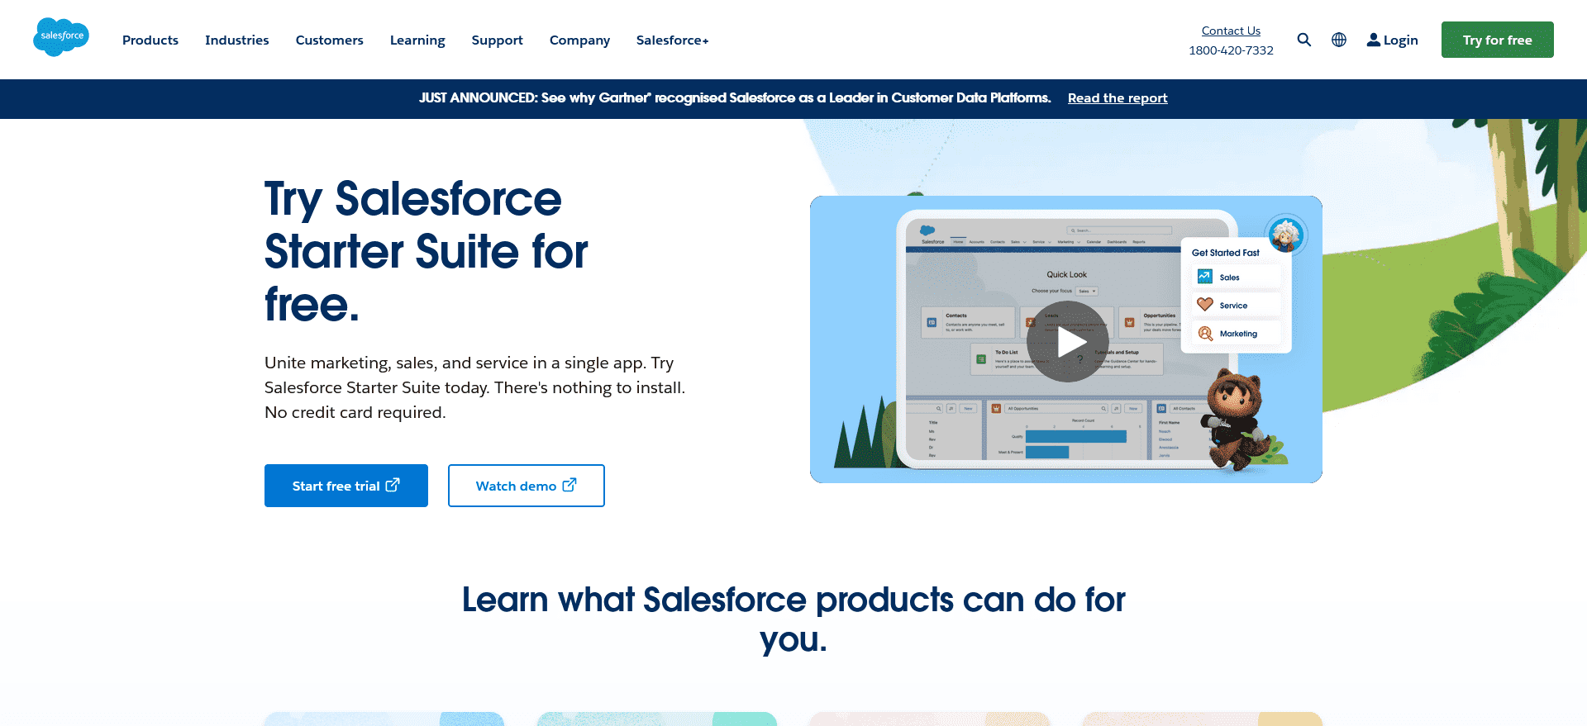Click the Service heart icon in Get Started Fast
This screenshot has width=1587, height=726.
pos(1205,305)
